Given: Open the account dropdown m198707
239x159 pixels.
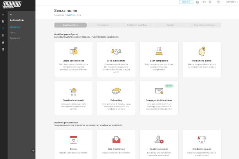Looking at the screenshot, I should 232,2.
